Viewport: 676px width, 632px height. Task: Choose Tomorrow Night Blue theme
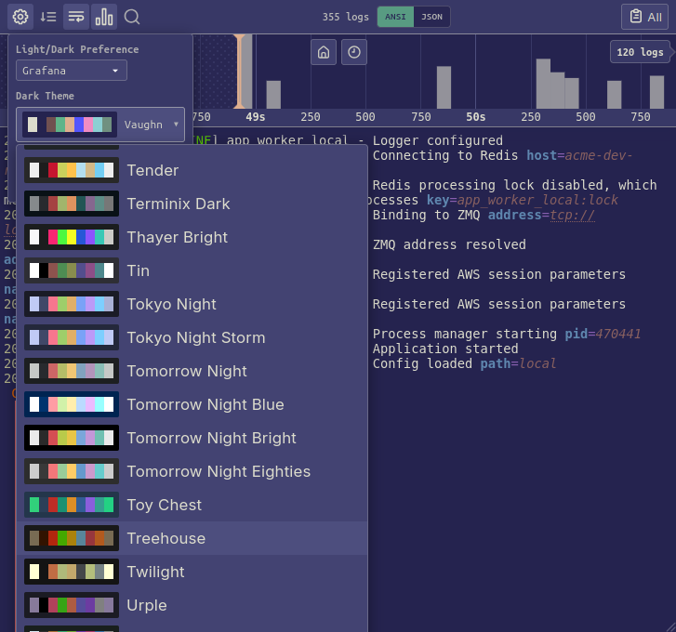192,404
